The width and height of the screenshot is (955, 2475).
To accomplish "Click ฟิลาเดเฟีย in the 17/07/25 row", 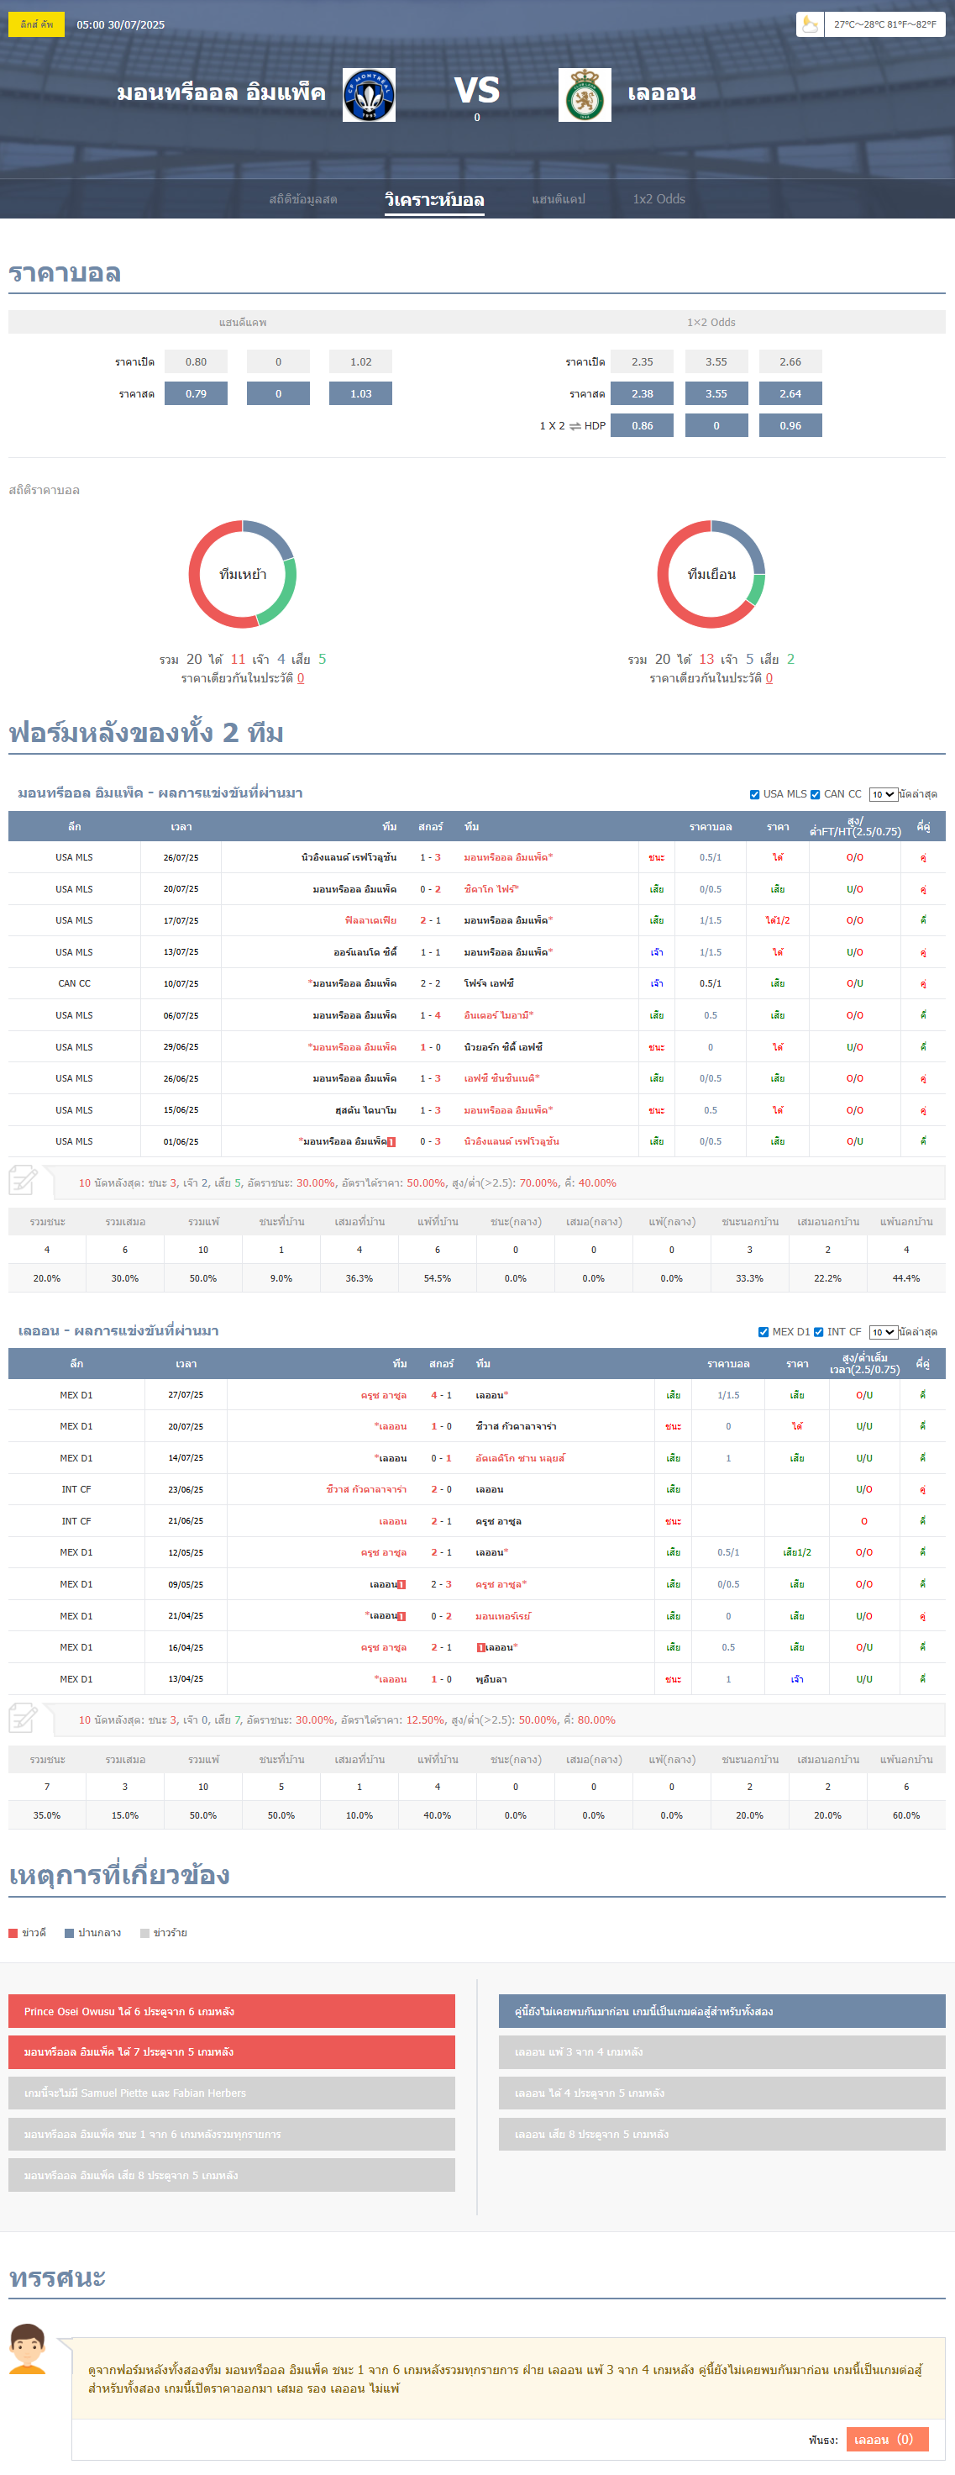I will 370,920.
